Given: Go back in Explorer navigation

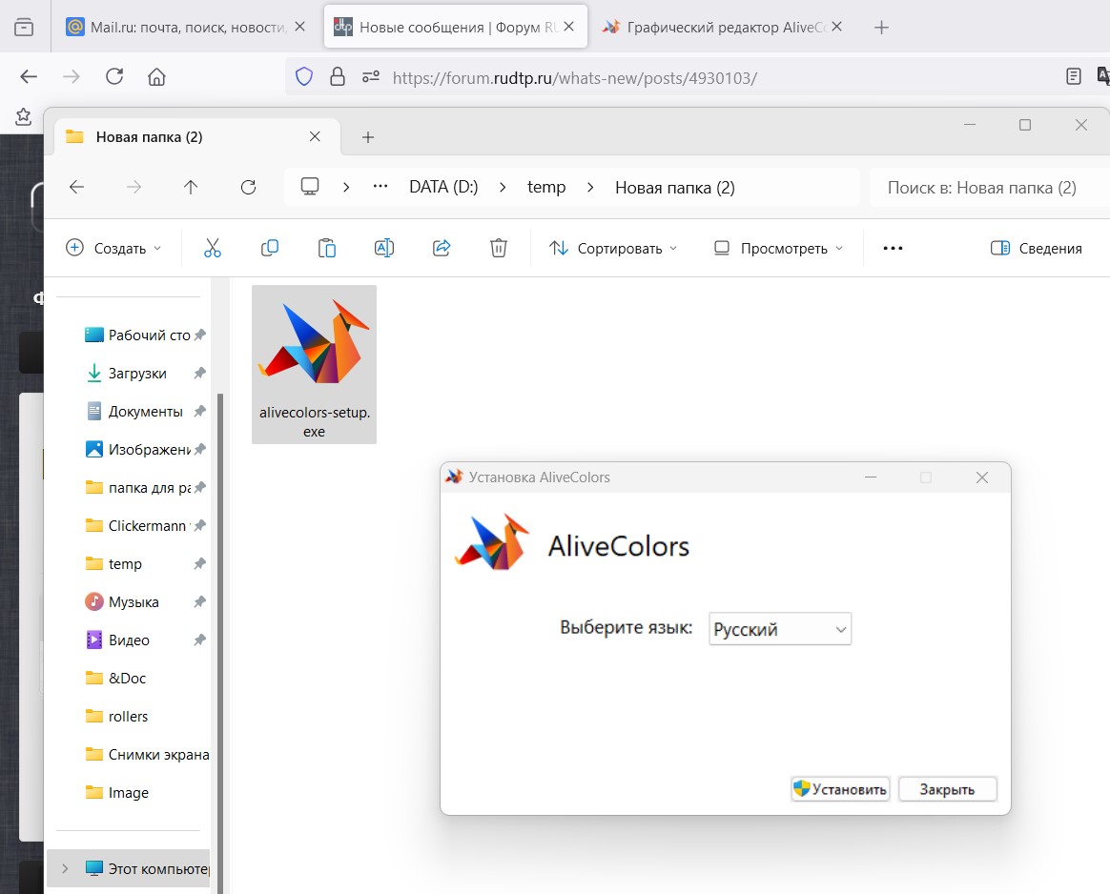Looking at the screenshot, I should click(76, 188).
